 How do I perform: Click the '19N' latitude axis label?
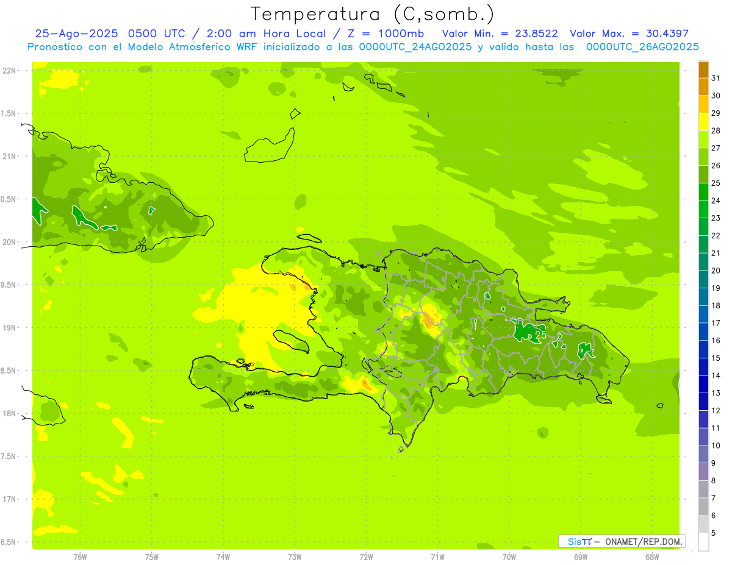point(9,328)
